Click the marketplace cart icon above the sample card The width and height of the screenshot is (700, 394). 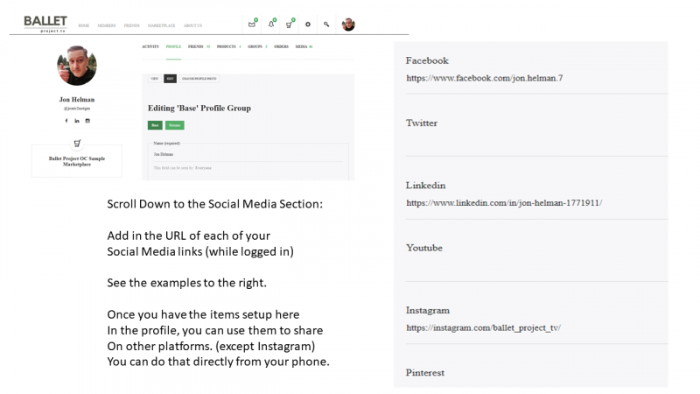(77, 144)
